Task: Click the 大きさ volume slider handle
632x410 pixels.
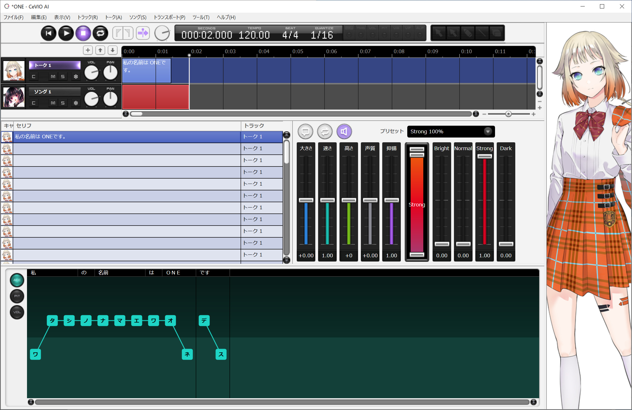Action: click(x=306, y=200)
